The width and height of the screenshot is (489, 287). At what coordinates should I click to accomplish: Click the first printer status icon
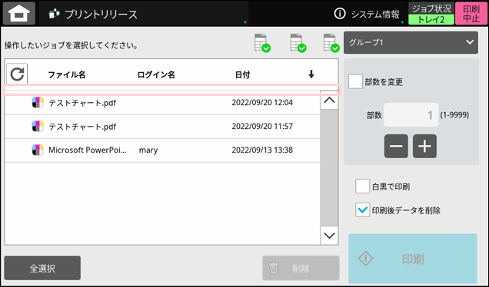pyautogui.click(x=262, y=43)
